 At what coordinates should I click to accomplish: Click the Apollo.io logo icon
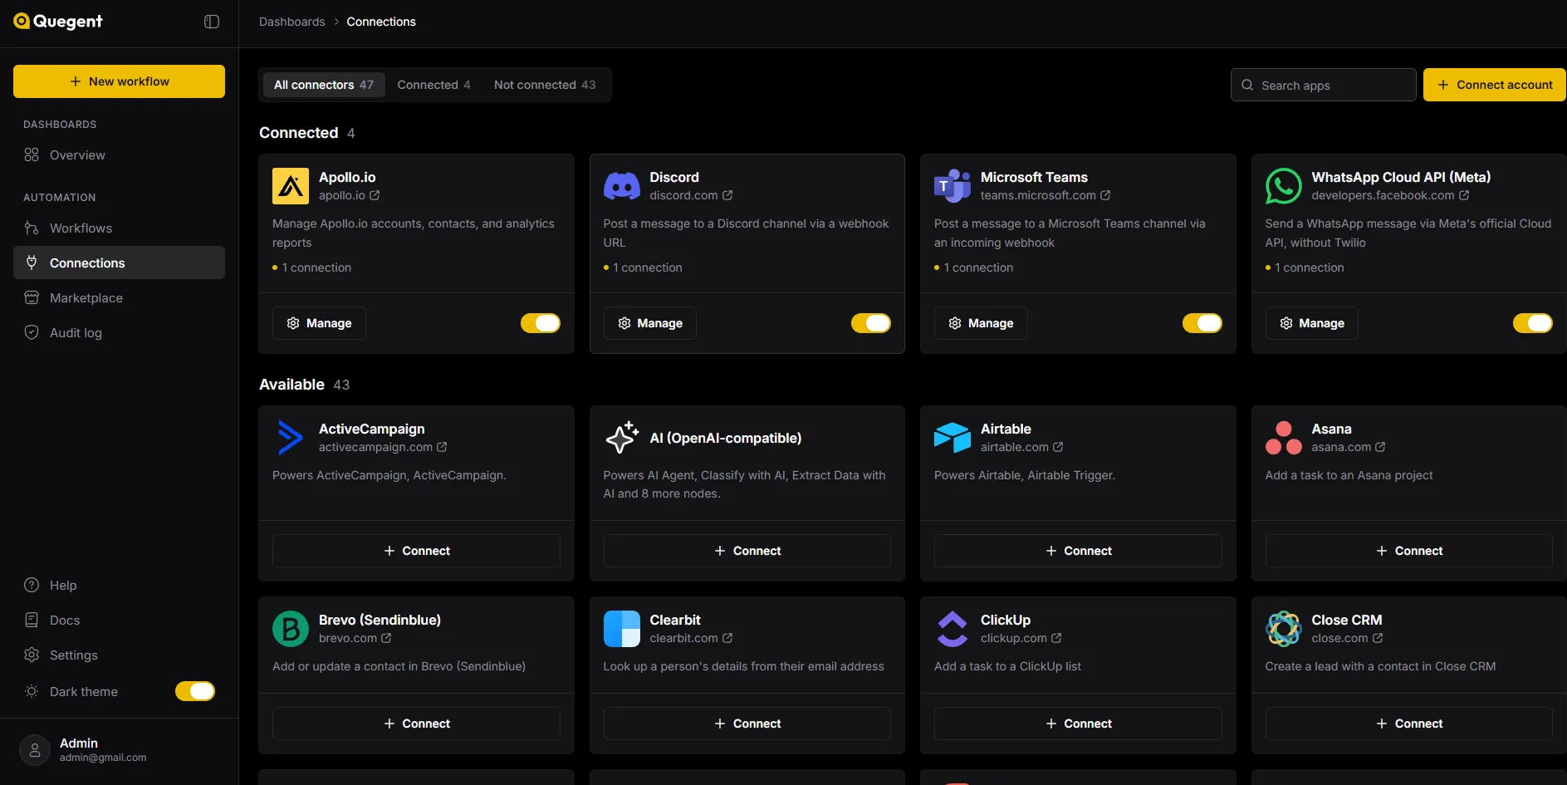(x=291, y=186)
